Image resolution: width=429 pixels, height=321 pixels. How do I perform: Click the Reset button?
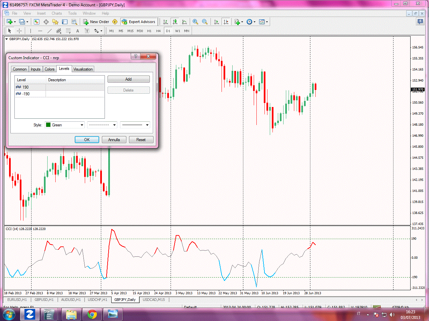point(141,140)
